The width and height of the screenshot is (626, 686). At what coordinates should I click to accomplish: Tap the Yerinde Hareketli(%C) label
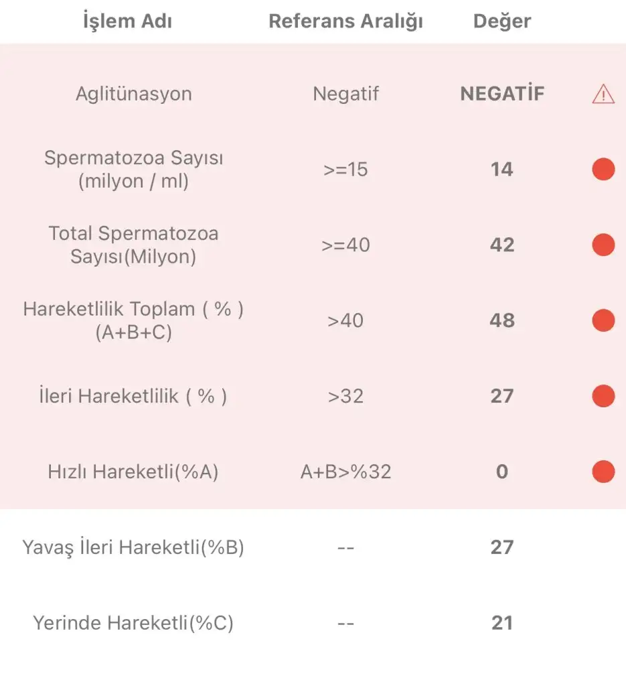tap(134, 624)
